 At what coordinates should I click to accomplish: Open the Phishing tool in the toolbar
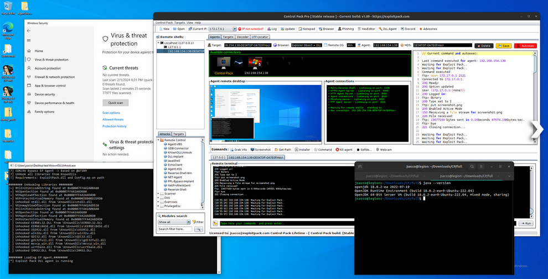tap(345, 29)
